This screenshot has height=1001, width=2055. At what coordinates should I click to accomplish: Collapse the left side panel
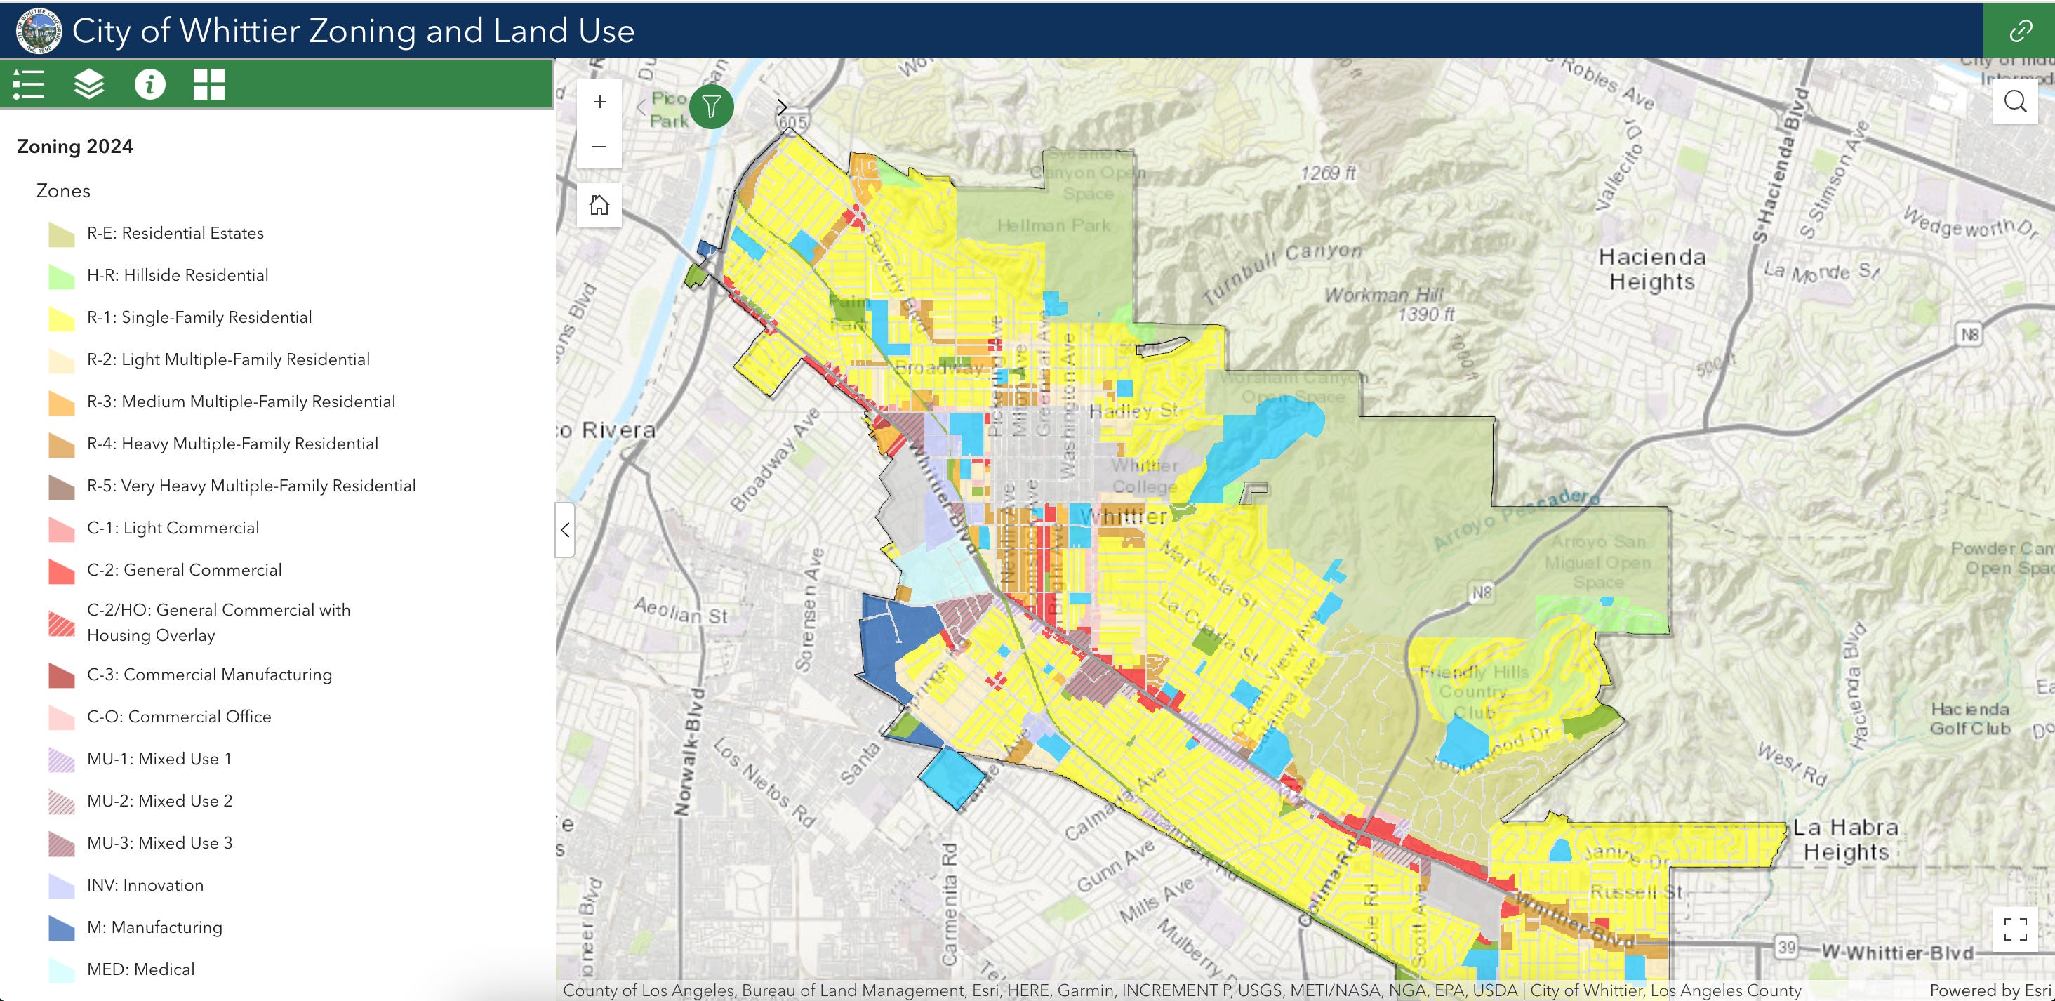tap(565, 529)
